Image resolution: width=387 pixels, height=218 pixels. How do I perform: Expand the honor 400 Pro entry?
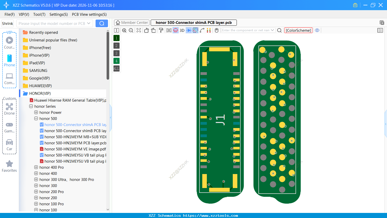pos(36,167)
